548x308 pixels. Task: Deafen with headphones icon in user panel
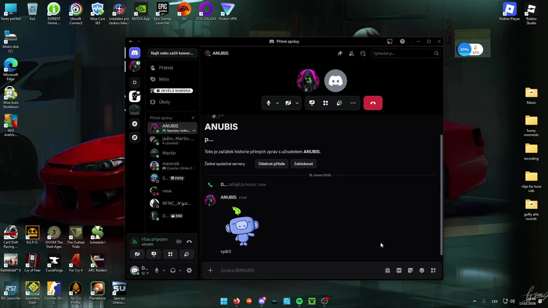(x=173, y=270)
